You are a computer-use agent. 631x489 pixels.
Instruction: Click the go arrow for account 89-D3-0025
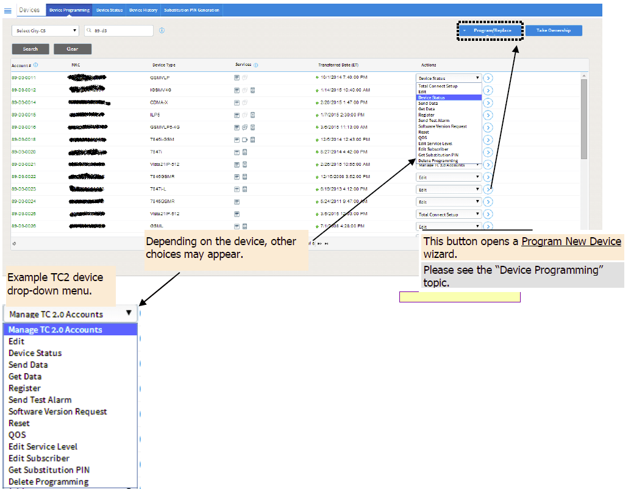tap(488, 215)
